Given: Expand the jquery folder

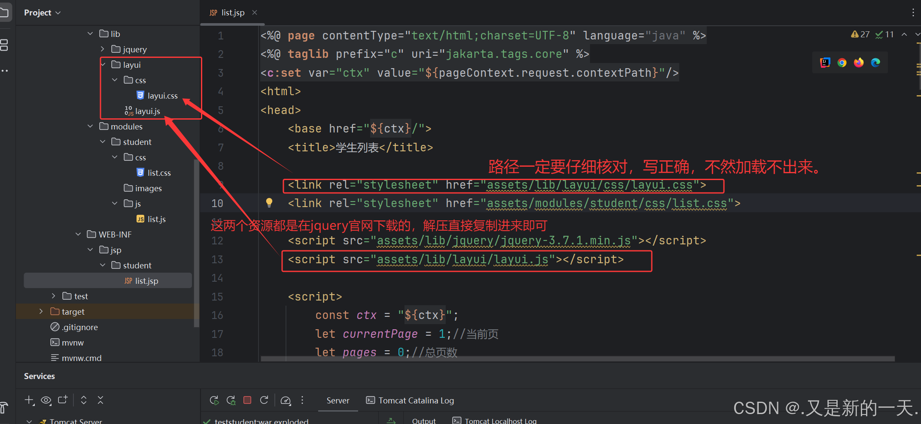Looking at the screenshot, I should tap(102, 49).
